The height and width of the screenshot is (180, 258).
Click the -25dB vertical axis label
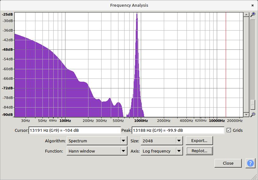click(x=7, y=14)
